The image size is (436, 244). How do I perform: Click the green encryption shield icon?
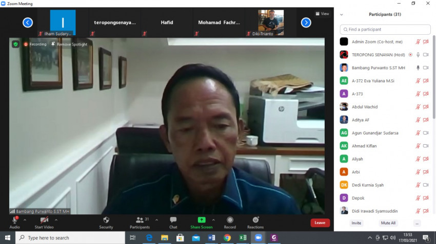(x=15, y=44)
